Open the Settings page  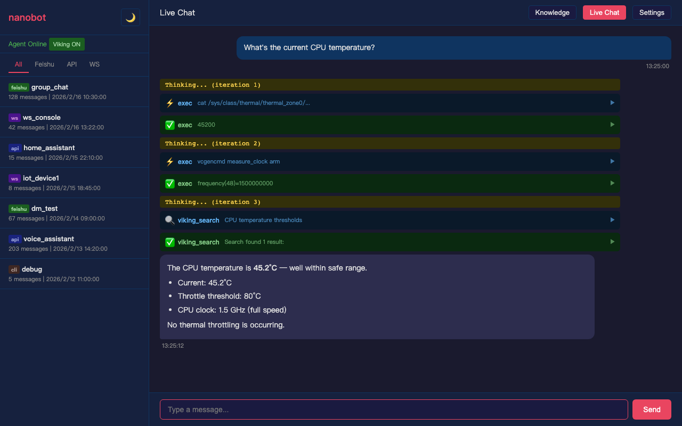(x=652, y=12)
